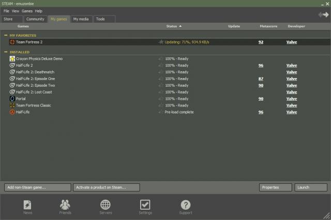Open the News section icon
This screenshot has width=331, height=220.
[x=27, y=205]
